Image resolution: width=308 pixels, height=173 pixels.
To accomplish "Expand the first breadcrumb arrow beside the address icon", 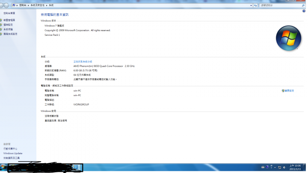I will [17, 6].
